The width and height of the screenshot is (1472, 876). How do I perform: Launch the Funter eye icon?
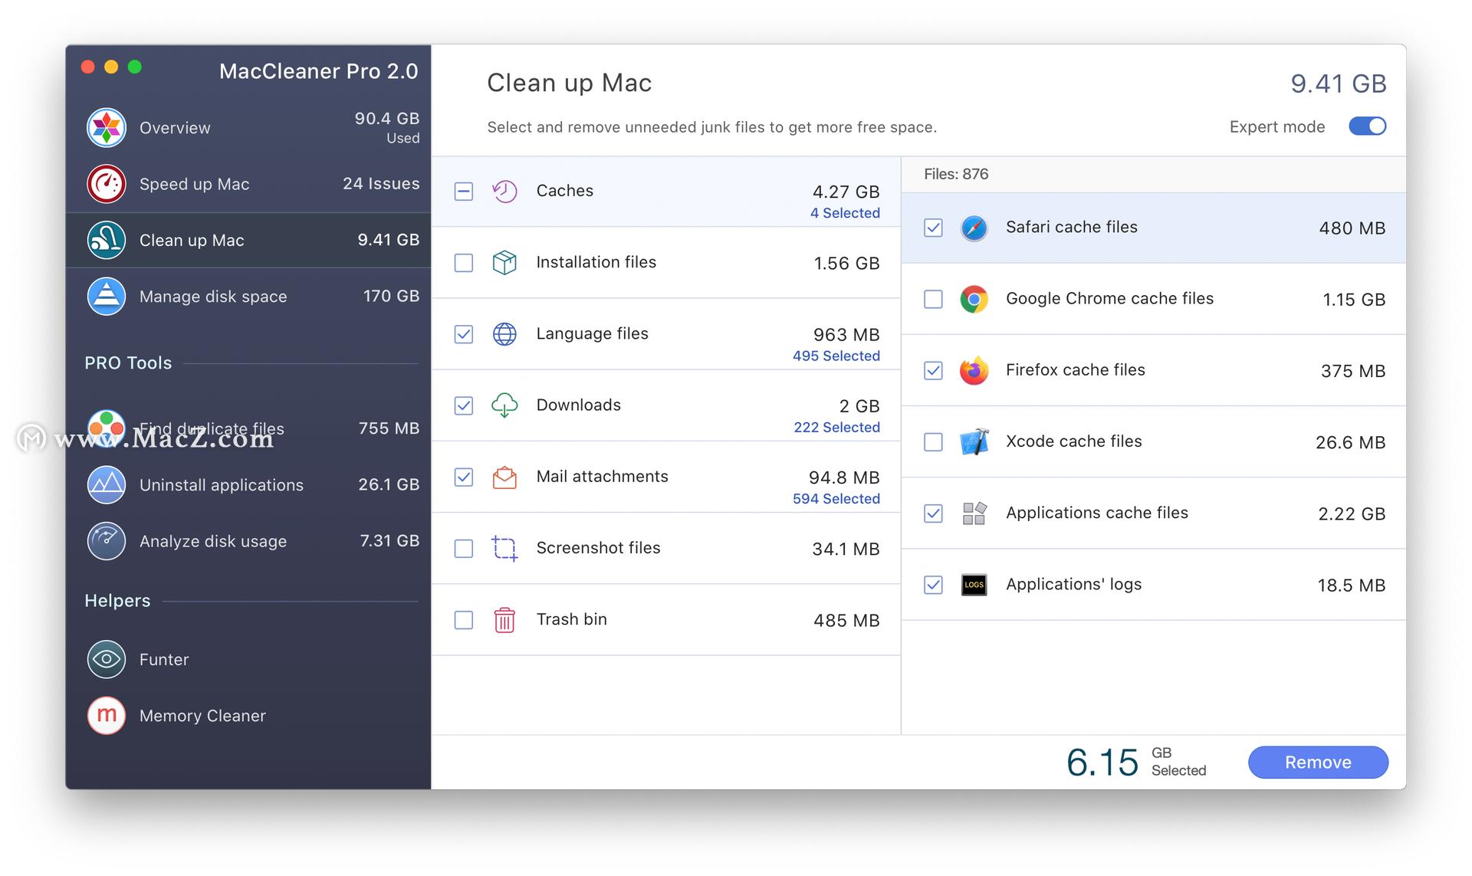[x=106, y=659]
